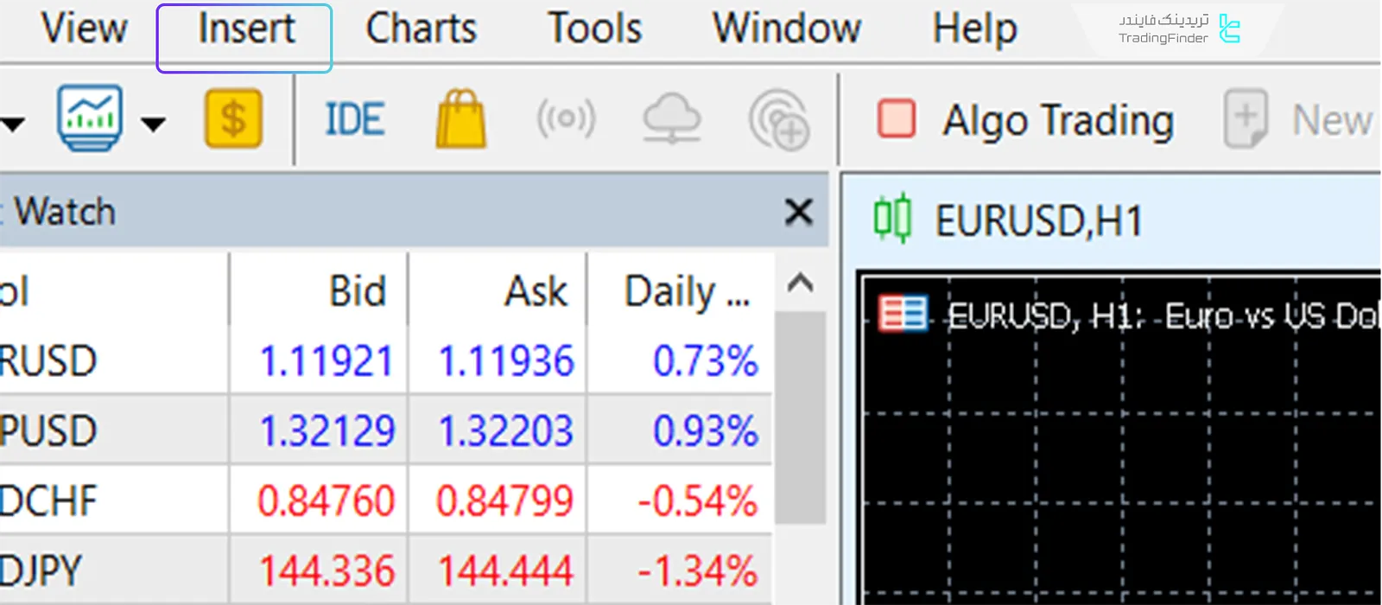Viewport: 1382px width, 605px height.
Task: Click the yellow dollar sign icon
Action: [233, 119]
